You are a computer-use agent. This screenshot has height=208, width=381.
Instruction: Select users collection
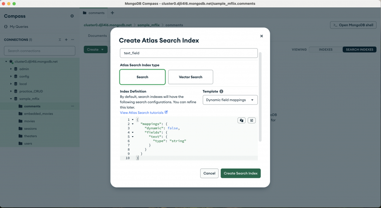tap(28, 143)
